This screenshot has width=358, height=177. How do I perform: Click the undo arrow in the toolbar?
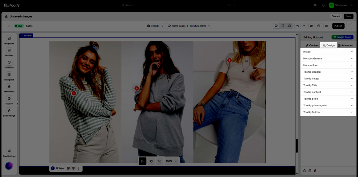pos(297,26)
